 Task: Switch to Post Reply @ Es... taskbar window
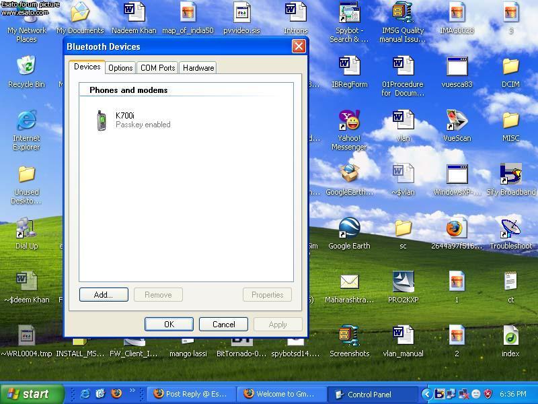[192, 394]
